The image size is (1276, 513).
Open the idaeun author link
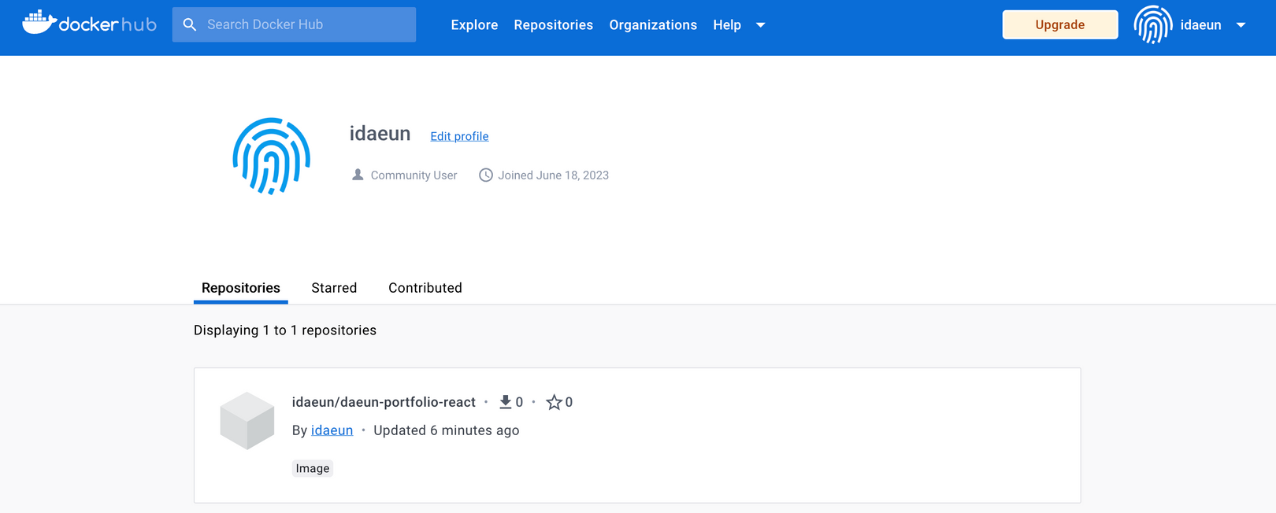click(332, 430)
